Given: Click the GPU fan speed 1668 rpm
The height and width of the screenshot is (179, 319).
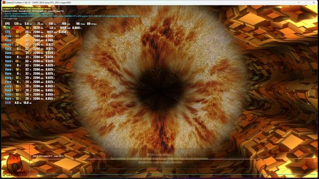Looking at the screenshot, I should pyautogui.click(x=65, y=28).
